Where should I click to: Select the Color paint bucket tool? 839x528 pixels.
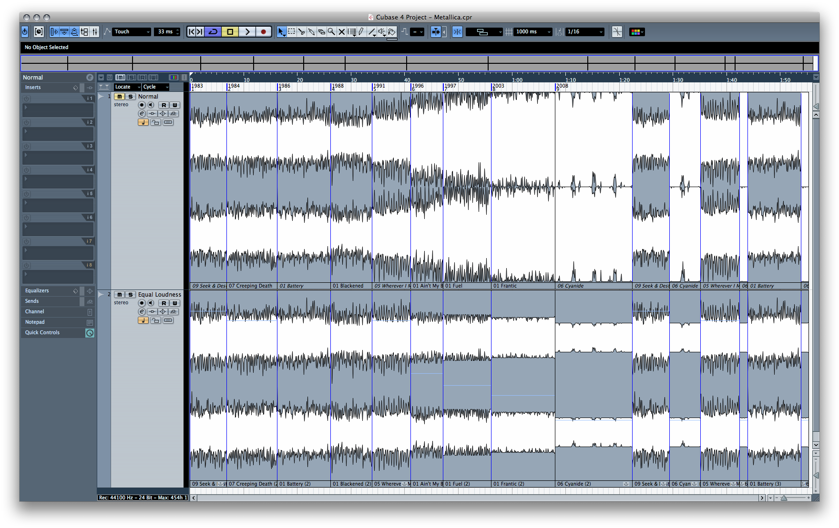392,32
